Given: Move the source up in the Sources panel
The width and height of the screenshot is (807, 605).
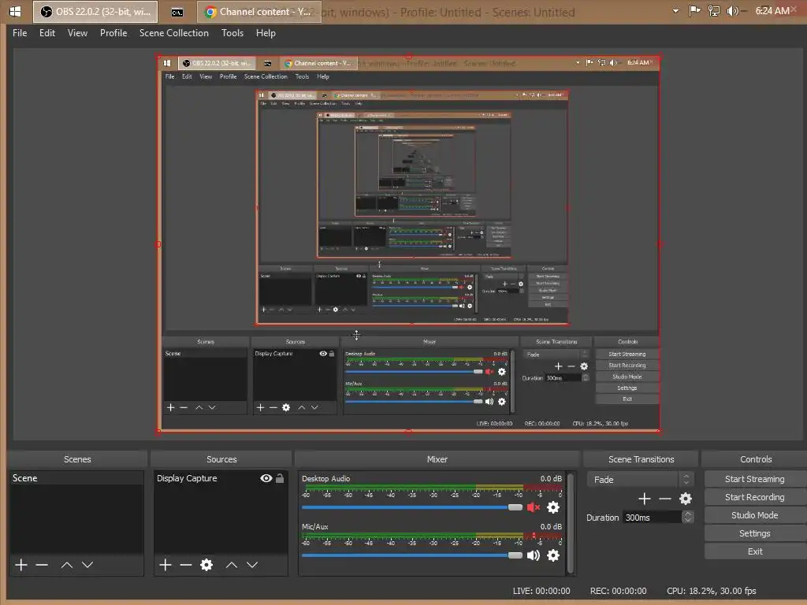Looking at the screenshot, I should point(232,565).
